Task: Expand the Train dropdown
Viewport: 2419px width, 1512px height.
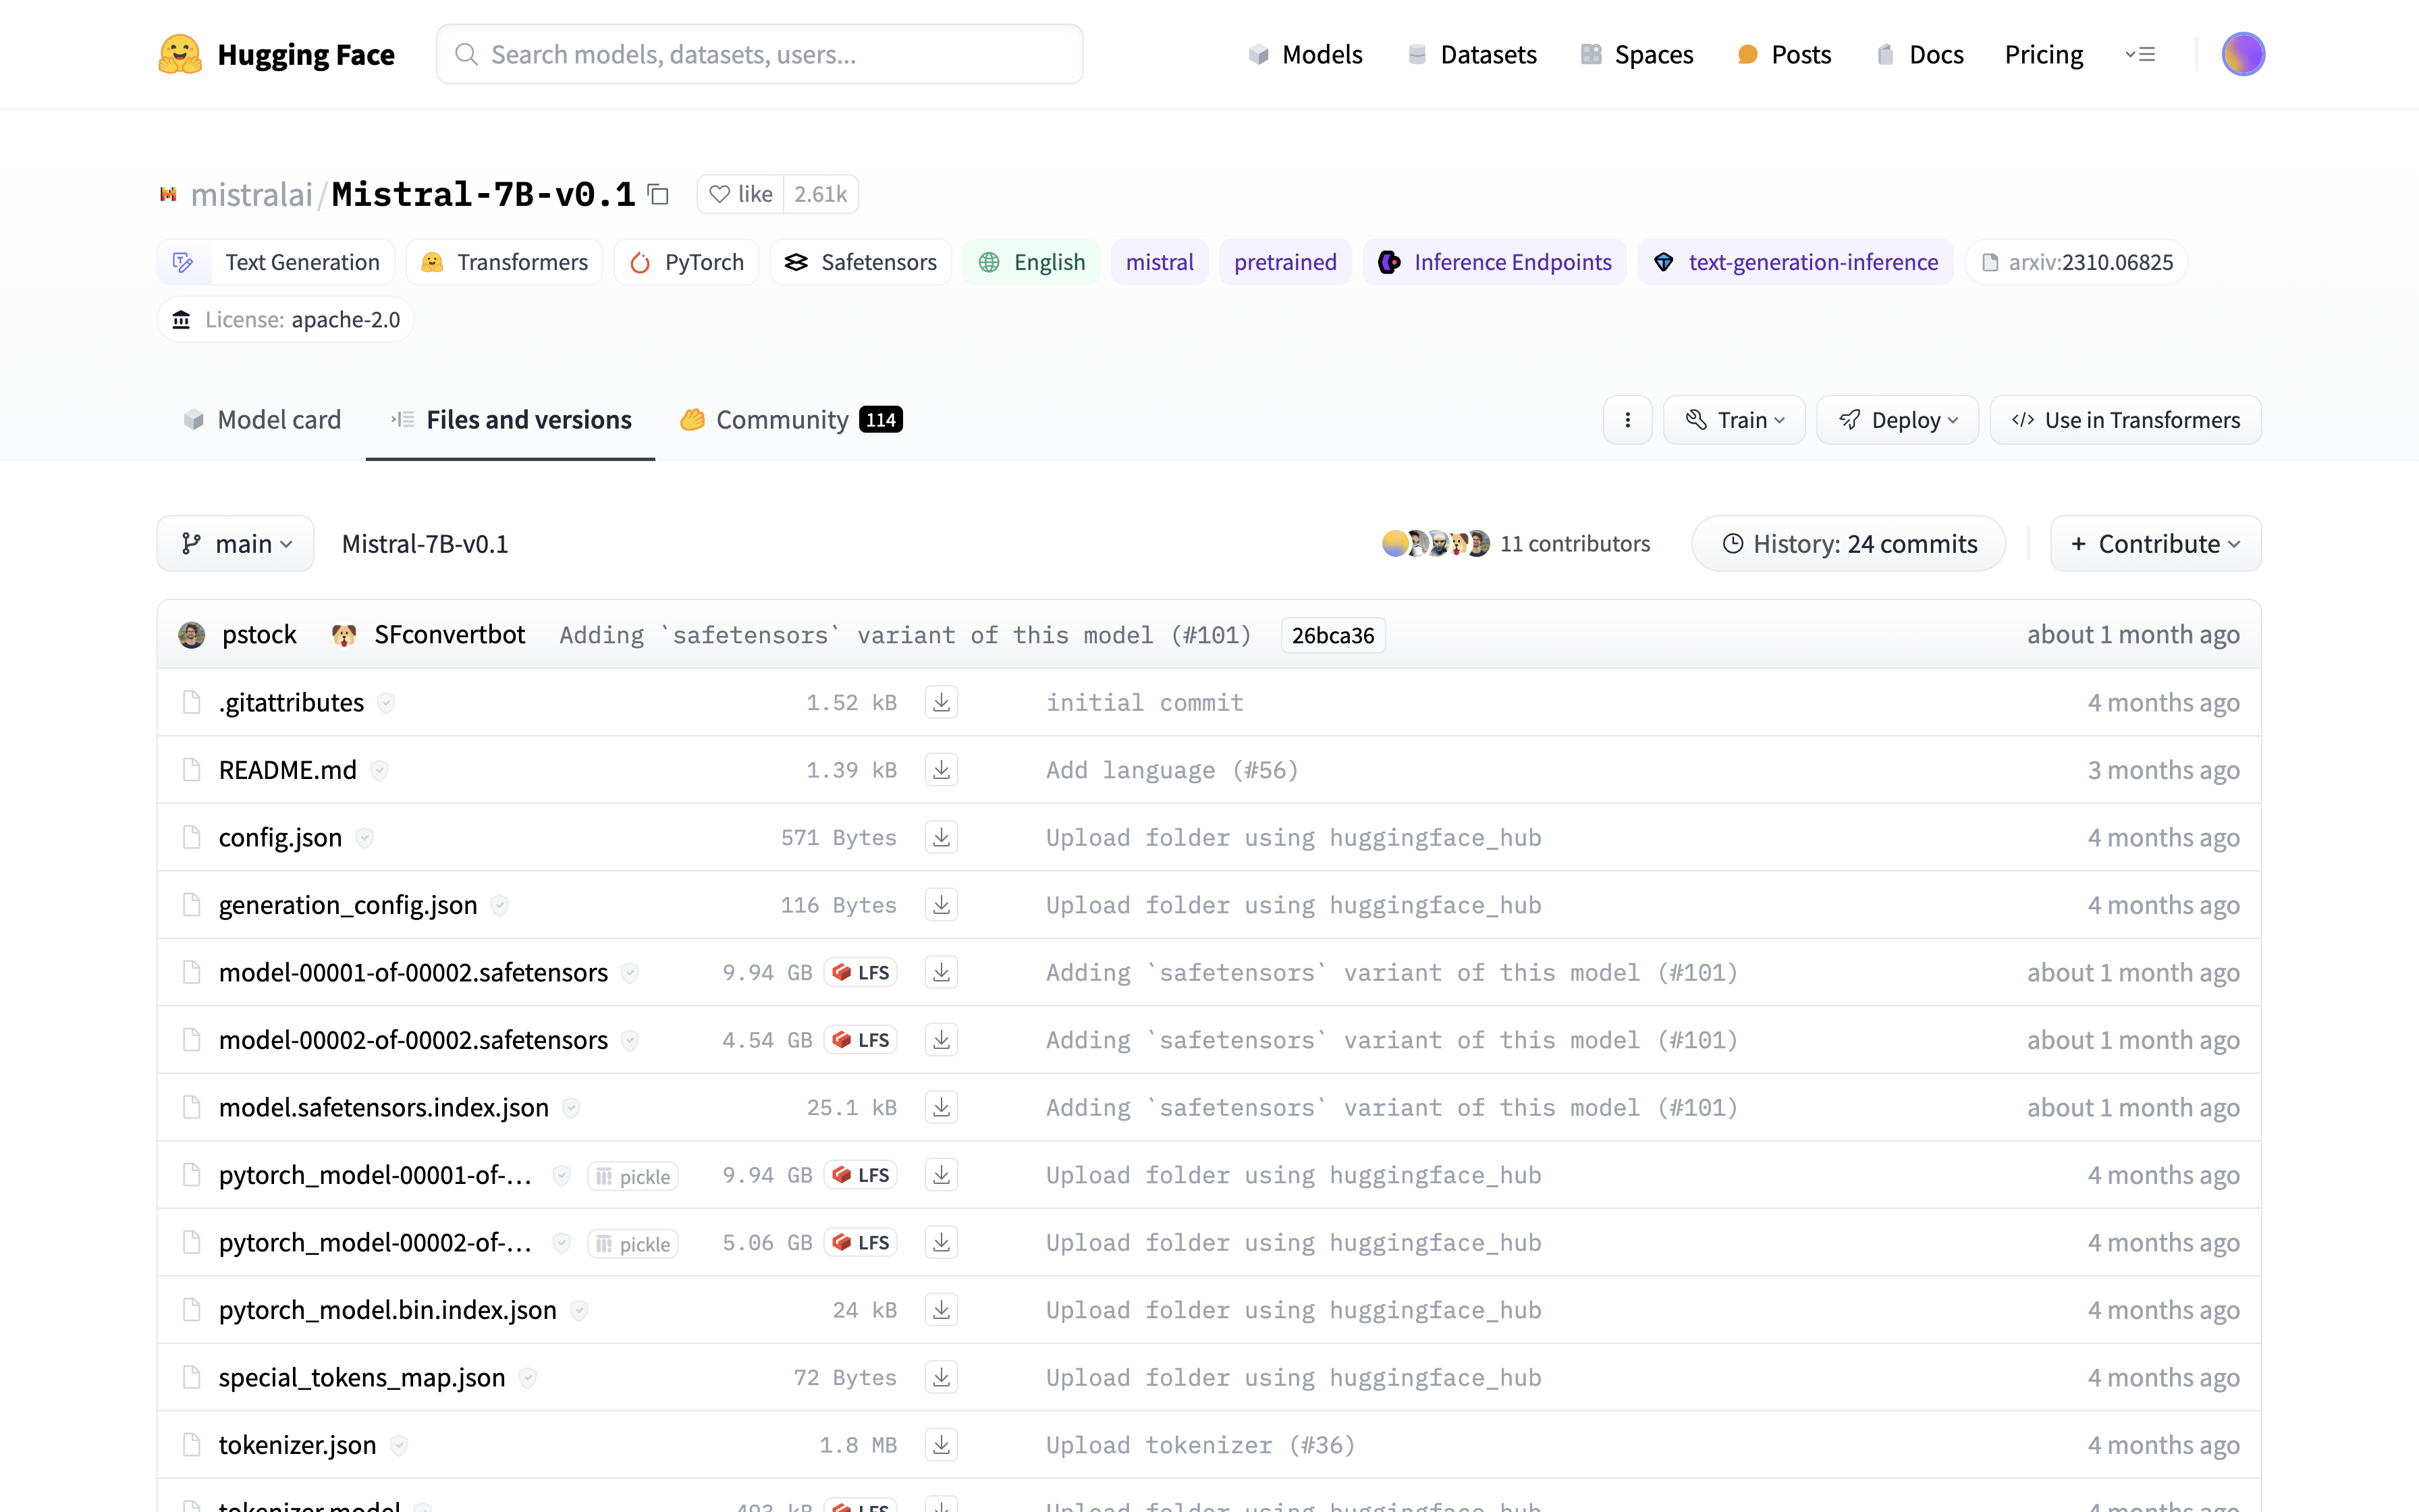Action: coord(1735,420)
